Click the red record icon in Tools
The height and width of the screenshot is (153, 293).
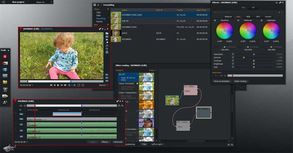pos(5,57)
